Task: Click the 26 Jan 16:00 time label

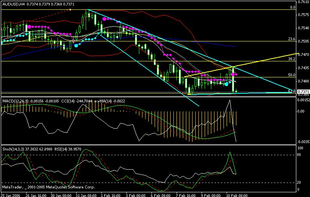Action: pyautogui.click(x=36, y=195)
